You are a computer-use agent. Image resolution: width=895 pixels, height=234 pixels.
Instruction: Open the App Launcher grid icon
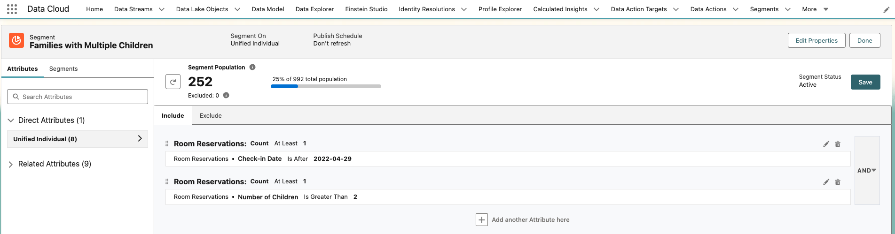pyautogui.click(x=12, y=9)
